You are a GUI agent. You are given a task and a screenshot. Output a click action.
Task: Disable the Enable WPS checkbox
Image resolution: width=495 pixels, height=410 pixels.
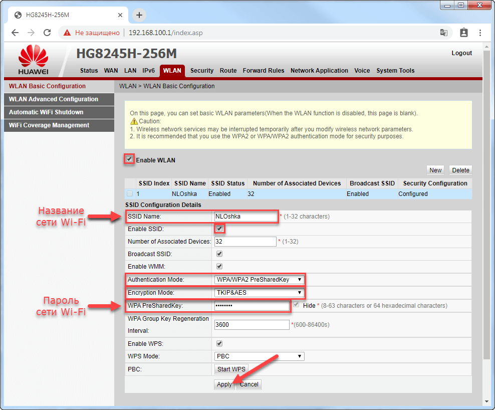219,343
